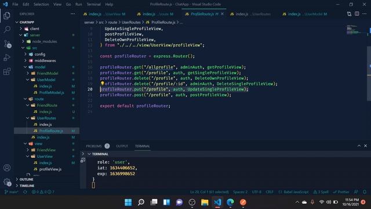371x209 pixels.
Task: Split the editor to the right
Action: tap(357, 14)
